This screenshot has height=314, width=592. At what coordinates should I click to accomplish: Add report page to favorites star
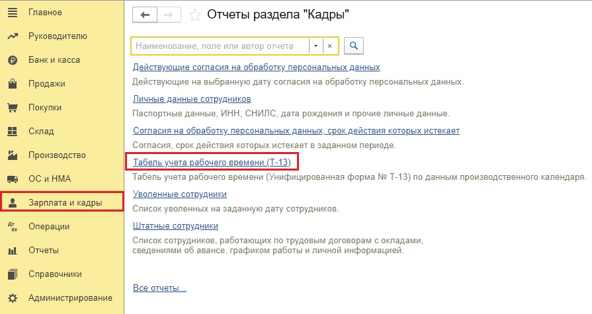coord(195,15)
